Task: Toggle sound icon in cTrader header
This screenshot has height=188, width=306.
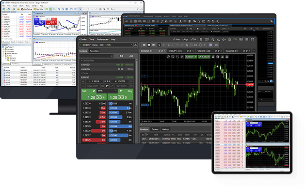Action: pyautogui.click(x=235, y=39)
